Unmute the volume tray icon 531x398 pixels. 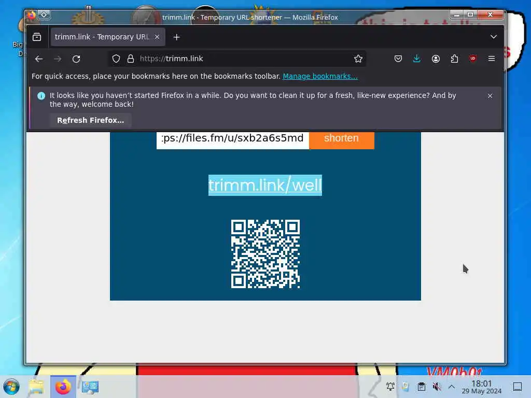437,387
